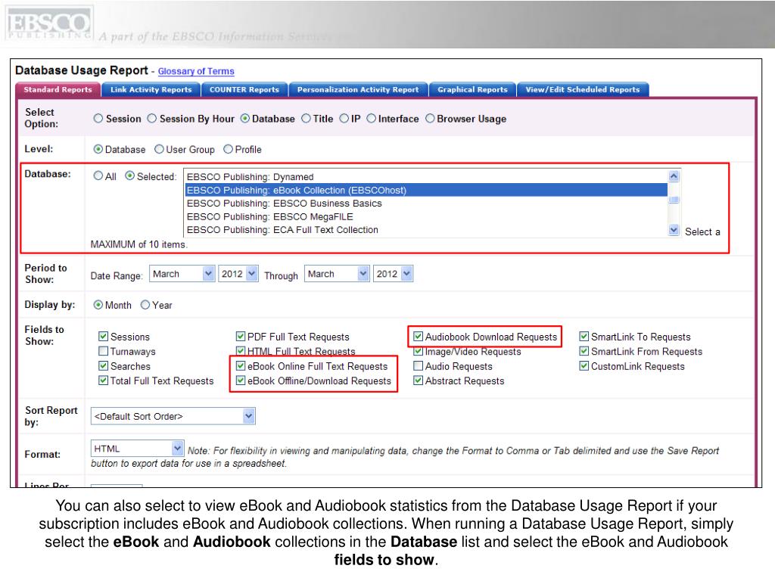This screenshot has width=775, height=581.
Task: Toggle Image/Video Requests checkbox
Action: click(418, 351)
